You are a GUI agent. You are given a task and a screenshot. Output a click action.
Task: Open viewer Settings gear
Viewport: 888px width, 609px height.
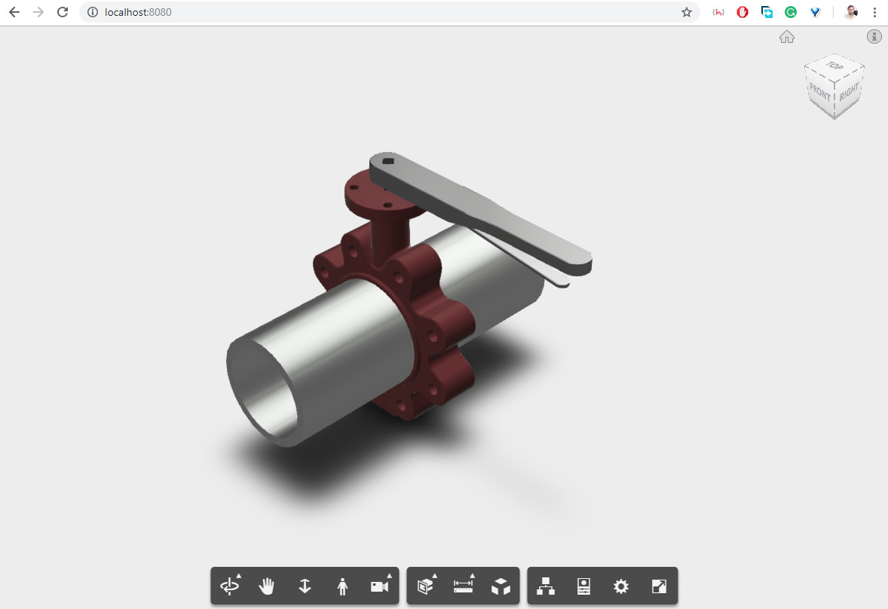[621, 586]
